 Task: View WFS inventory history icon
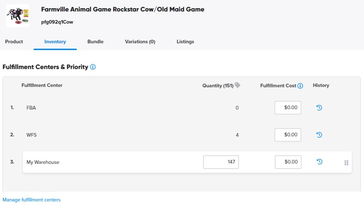(x=319, y=135)
